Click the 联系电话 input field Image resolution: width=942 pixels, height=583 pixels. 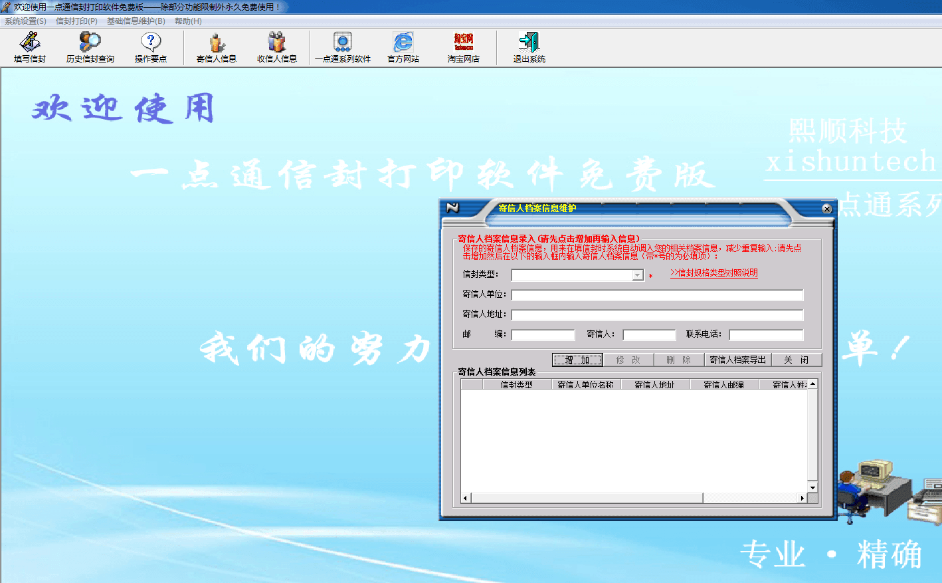[766, 335]
